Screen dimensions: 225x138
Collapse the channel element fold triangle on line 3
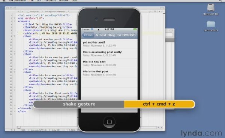tap(14, 21)
